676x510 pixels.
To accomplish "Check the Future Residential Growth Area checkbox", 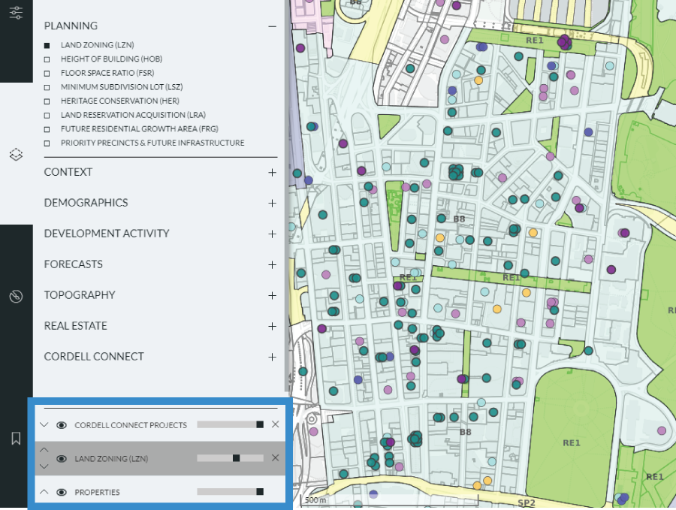I will point(47,128).
